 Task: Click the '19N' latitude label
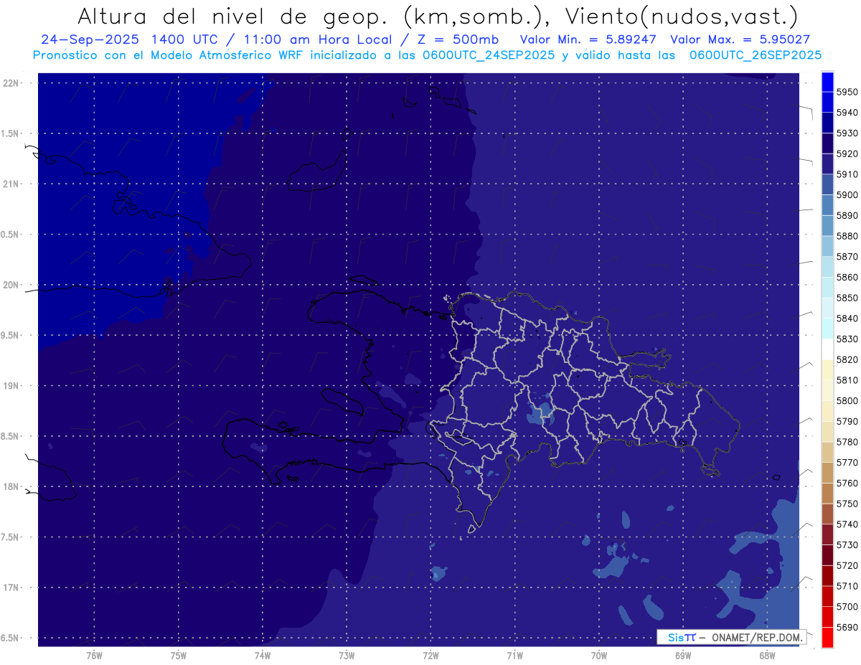click(x=10, y=386)
